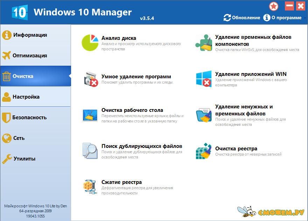Click the user icon next to Настройка
Screen dimensions: 308x221
pos(7,97)
